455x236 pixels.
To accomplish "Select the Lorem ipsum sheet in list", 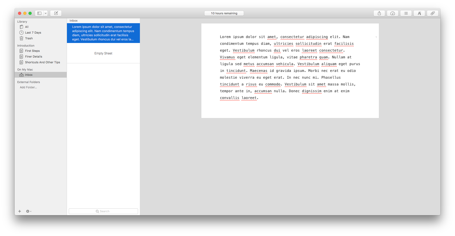I will pos(103,33).
